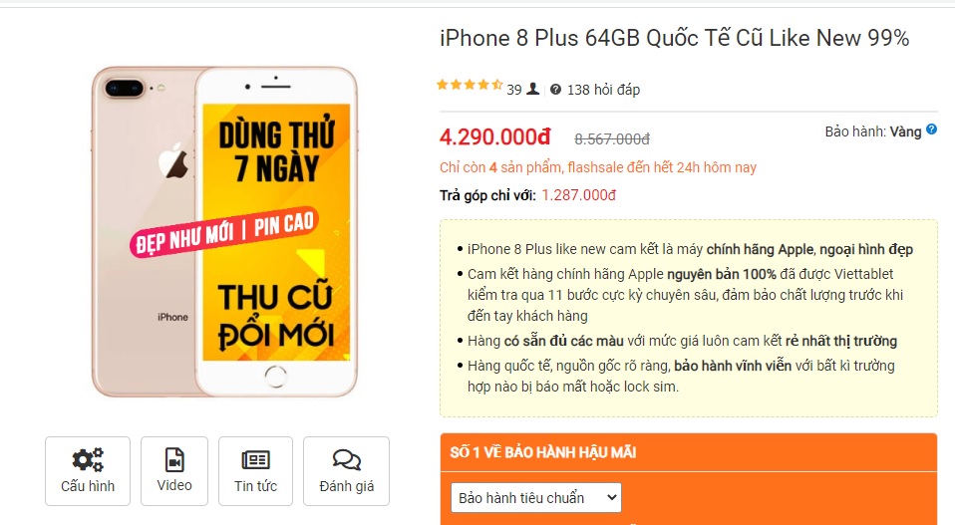Image resolution: width=955 pixels, height=525 pixels.
Task: Click the reviewer person icon beside 39
Action: tap(533, 89)
